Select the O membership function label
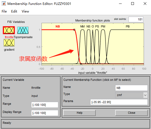The width and height of the screenshot is (151, 129). pyautogui.click(x=93, y=26)
